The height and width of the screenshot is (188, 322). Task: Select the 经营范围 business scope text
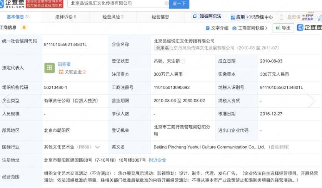coord(181,177)
